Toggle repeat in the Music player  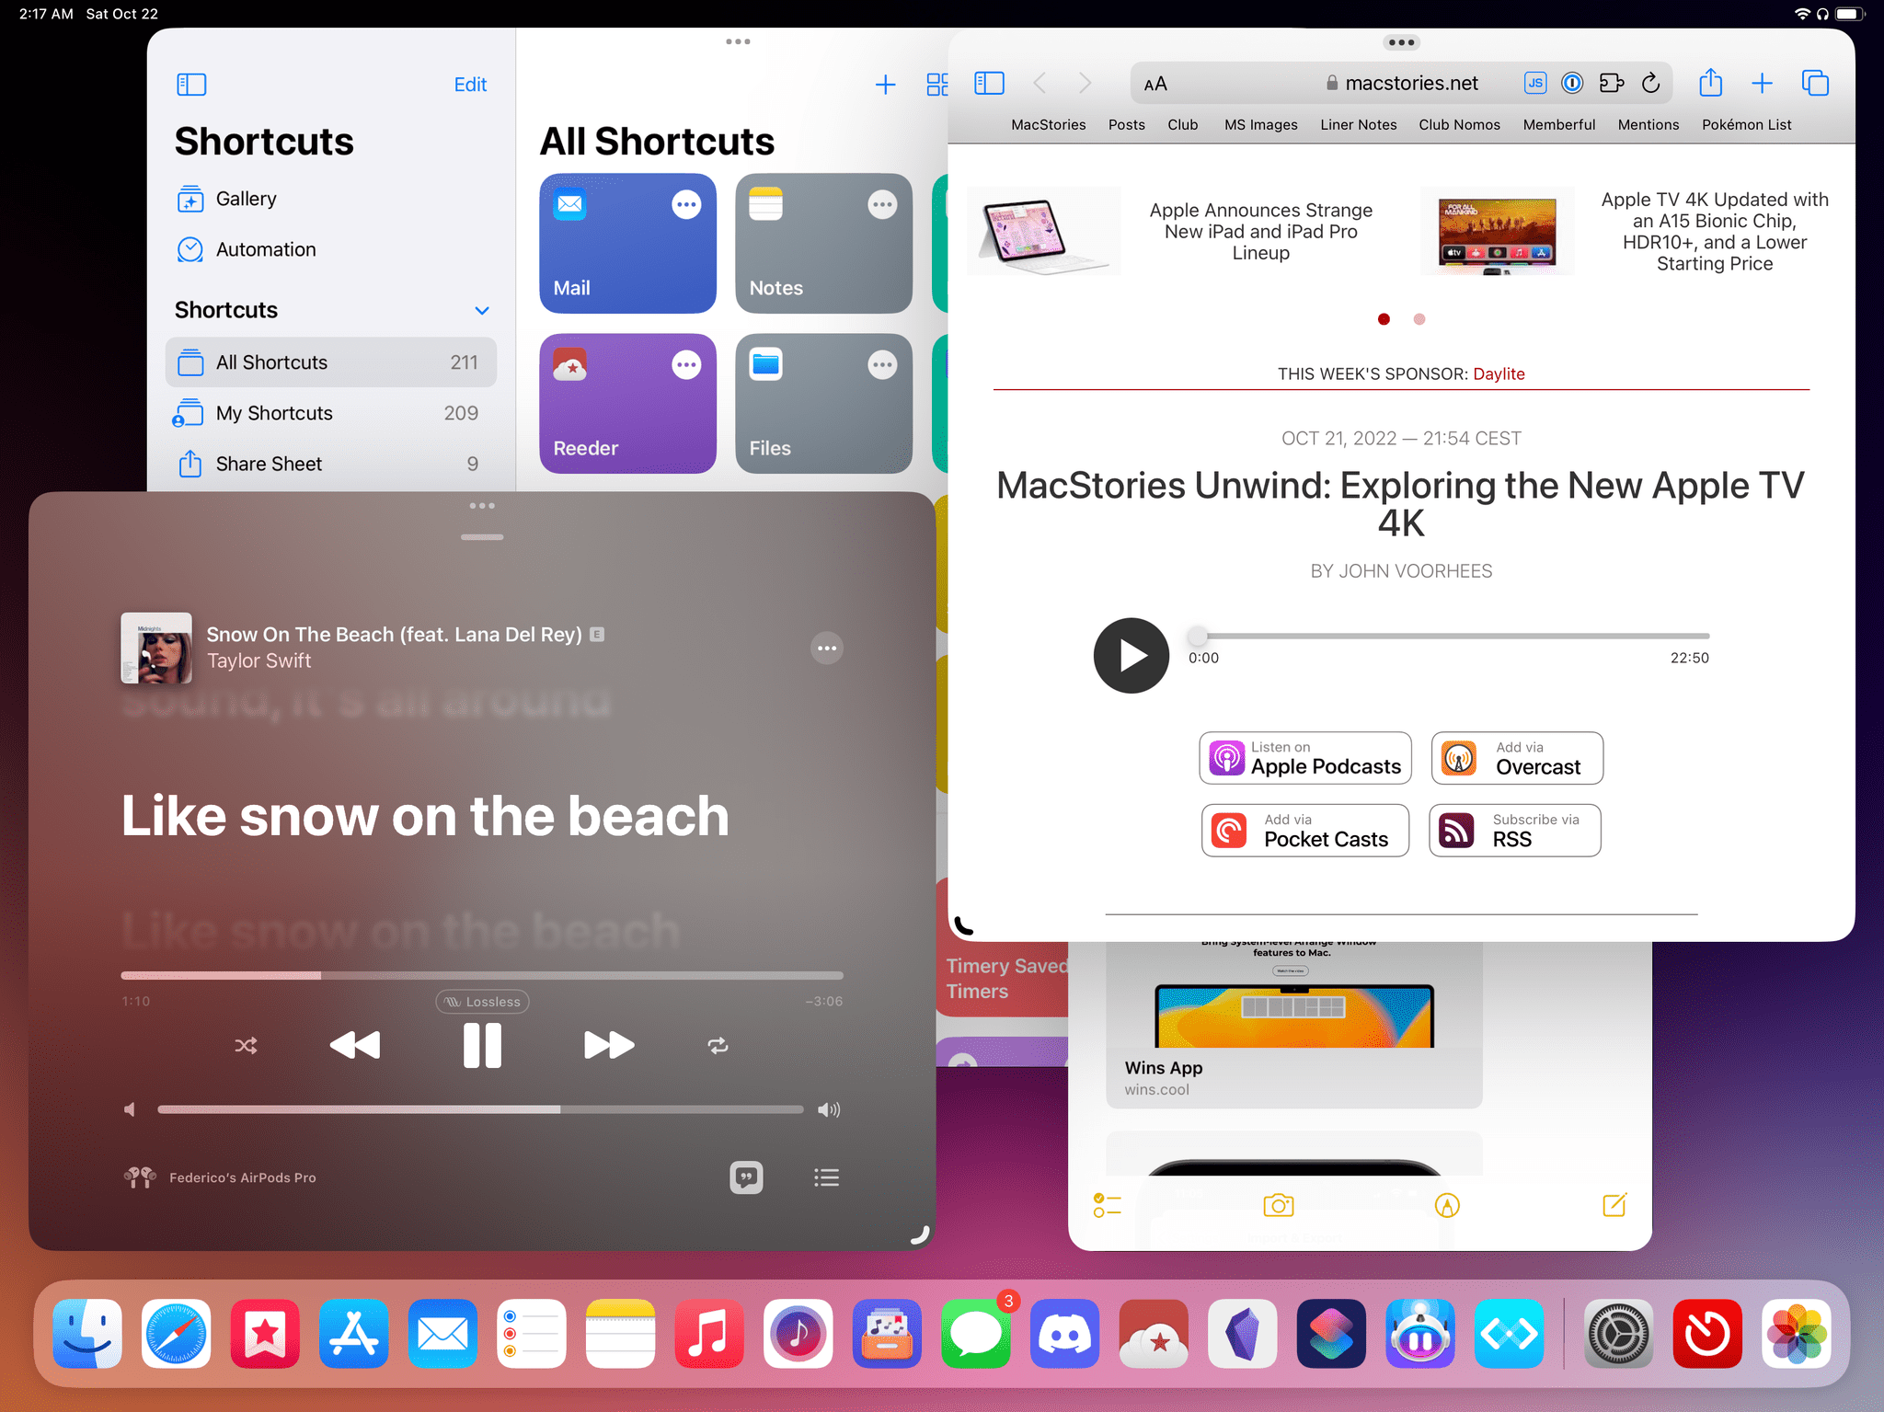tap(718, 1045)
